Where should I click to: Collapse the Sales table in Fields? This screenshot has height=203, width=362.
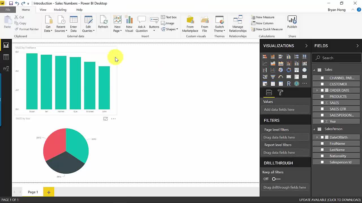[x=314, y=70]
